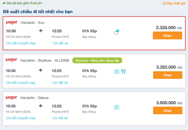Image resolution: width=188 pixels, height=130 pixels.
Task: Show Chi tiết vé for Deluxe flight
Action: coord(60,118)
